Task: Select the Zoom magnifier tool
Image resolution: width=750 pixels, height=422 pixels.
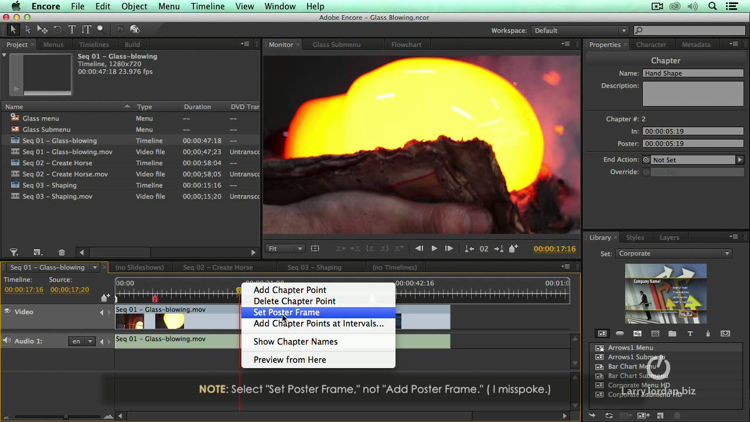Action: click(x=101, y=29)
